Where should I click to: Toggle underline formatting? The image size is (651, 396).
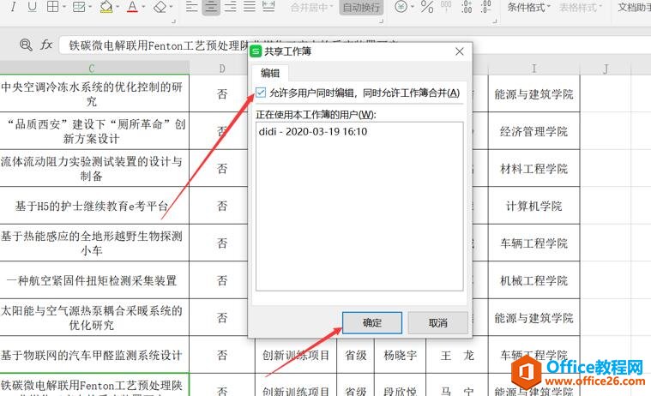point(32,7)
